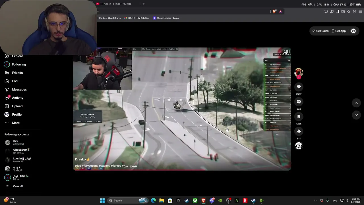
Task: Open the video comments
Action: pos(299,102)
